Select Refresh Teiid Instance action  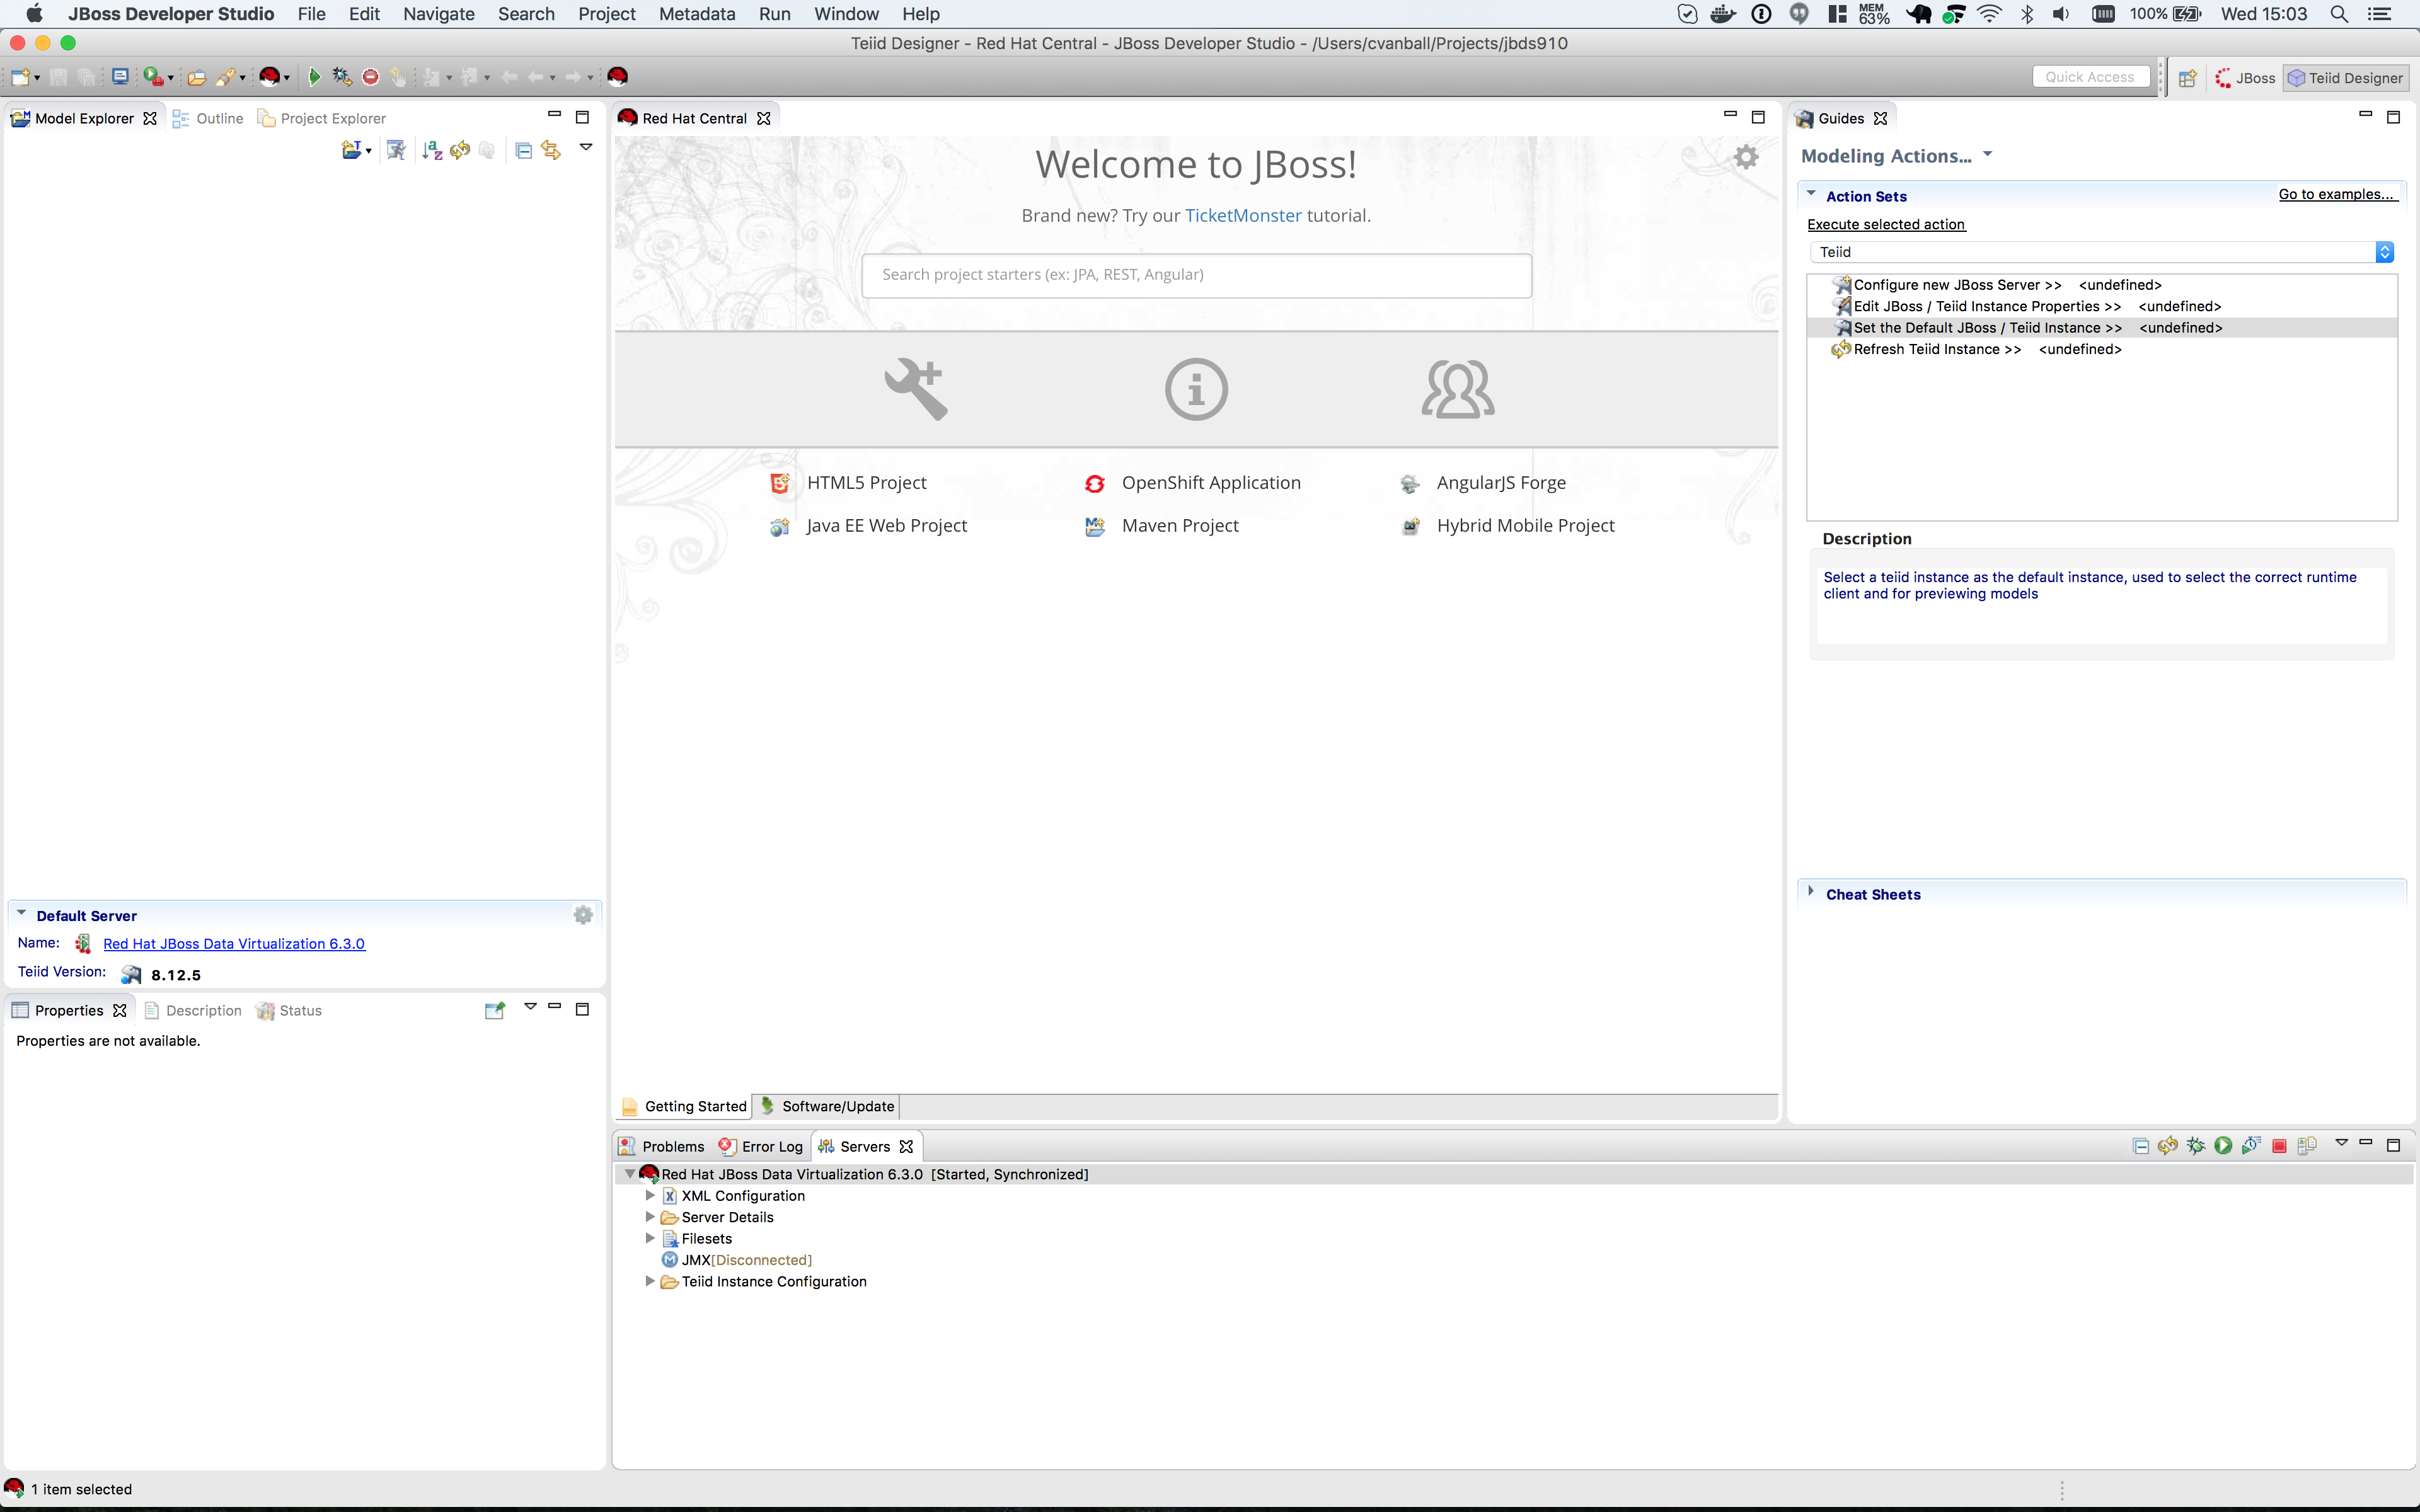(1937, 349)
